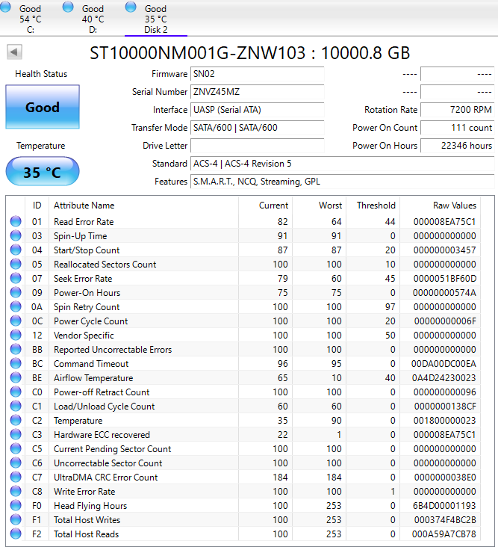The image size is (498, 550).
Task: Click the status icon for Total Host Reads
Action: click(x=16, y=534)
